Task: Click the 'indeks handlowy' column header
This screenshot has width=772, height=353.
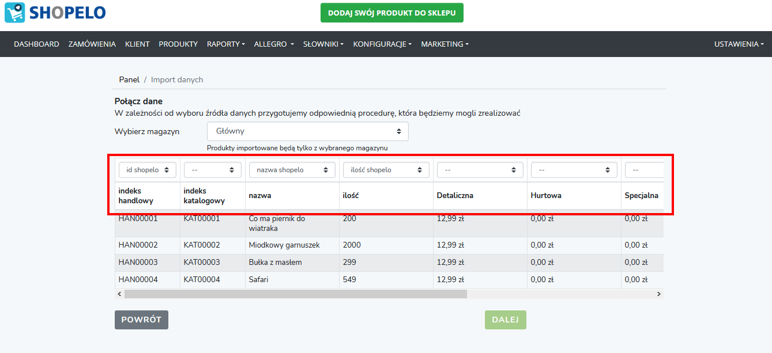Action: tap(148, 196)
